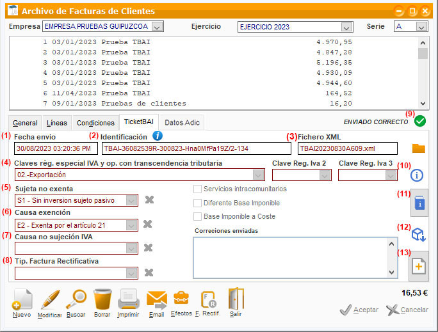The width and height of the screenshot is (438, 332).
Task: Switch to the General tab
Action: [x=25, y=123]
